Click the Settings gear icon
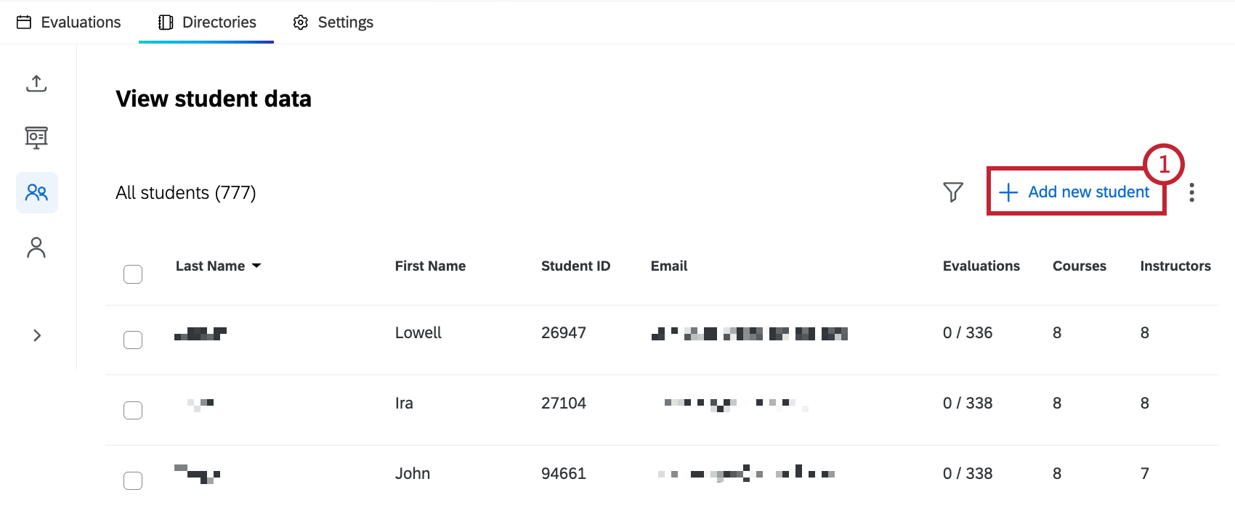 (x=300, y=22)
